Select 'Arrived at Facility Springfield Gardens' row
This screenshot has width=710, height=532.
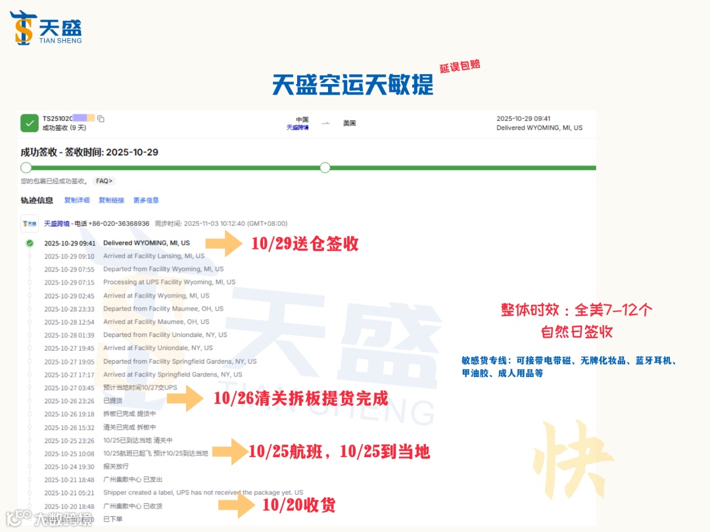pos(143,375)
